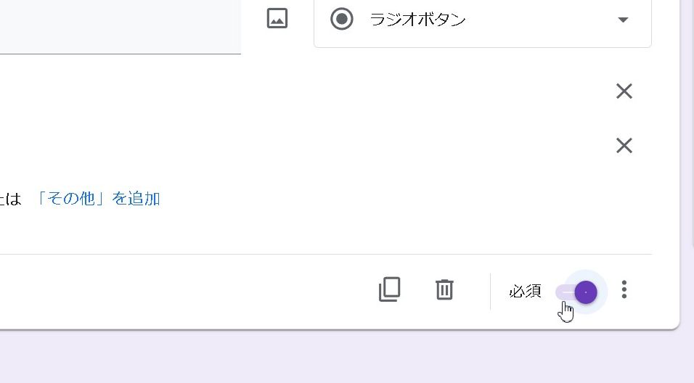Click the lavender form background below the card
This screenshot has height=383, width=694.
point(348,359)
